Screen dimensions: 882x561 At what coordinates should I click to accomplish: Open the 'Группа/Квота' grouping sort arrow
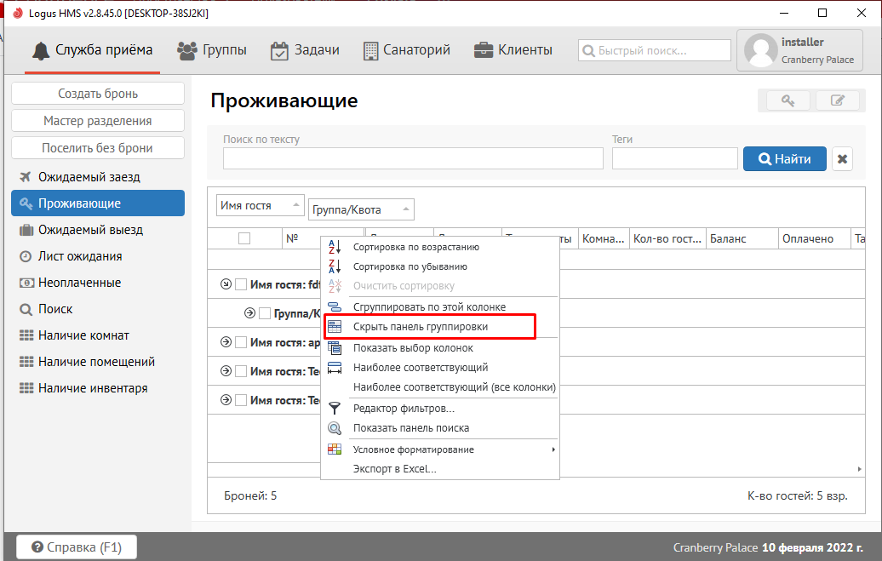pyautogui.click(x=405, y=209)
